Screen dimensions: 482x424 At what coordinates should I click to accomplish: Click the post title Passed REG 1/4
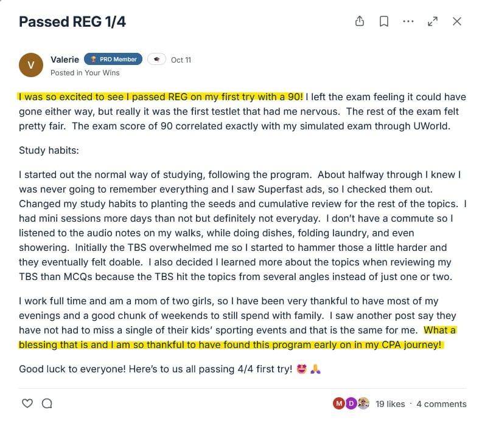(72, 22)
